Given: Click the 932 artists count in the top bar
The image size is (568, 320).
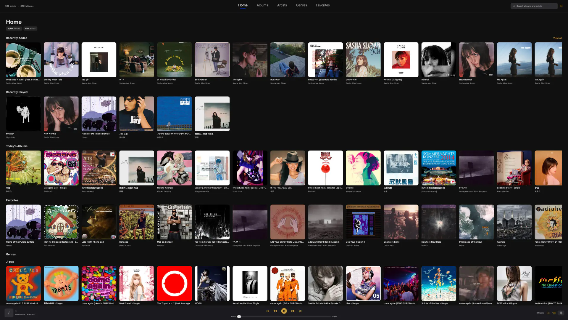Looking at the screenshot, I should [x=11, y=6].
